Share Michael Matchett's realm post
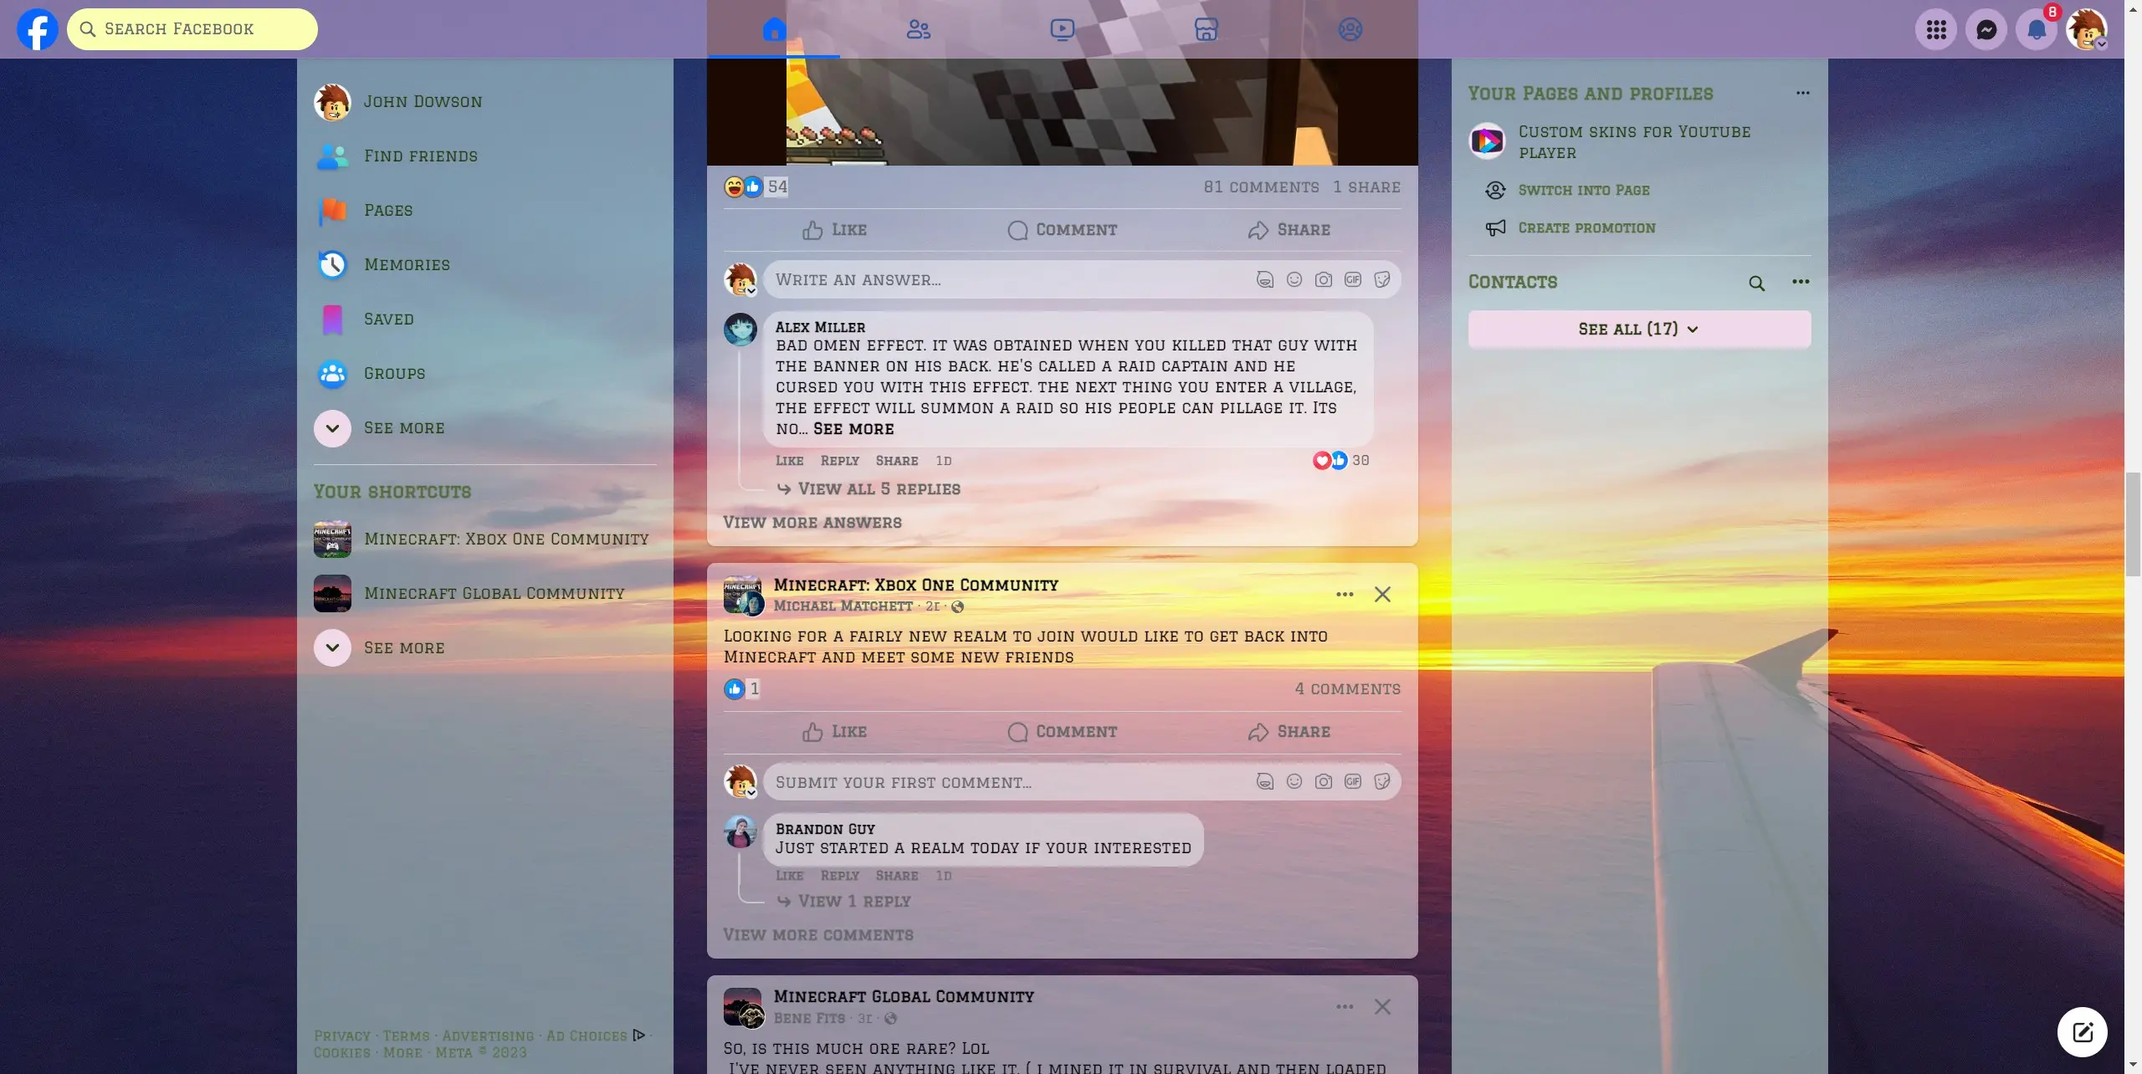The width and height of the screenshot is (2142, 1074). coord(1289,733)
